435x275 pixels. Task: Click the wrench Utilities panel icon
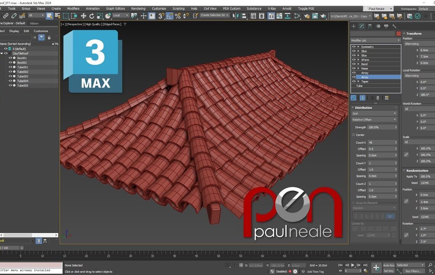394,26
